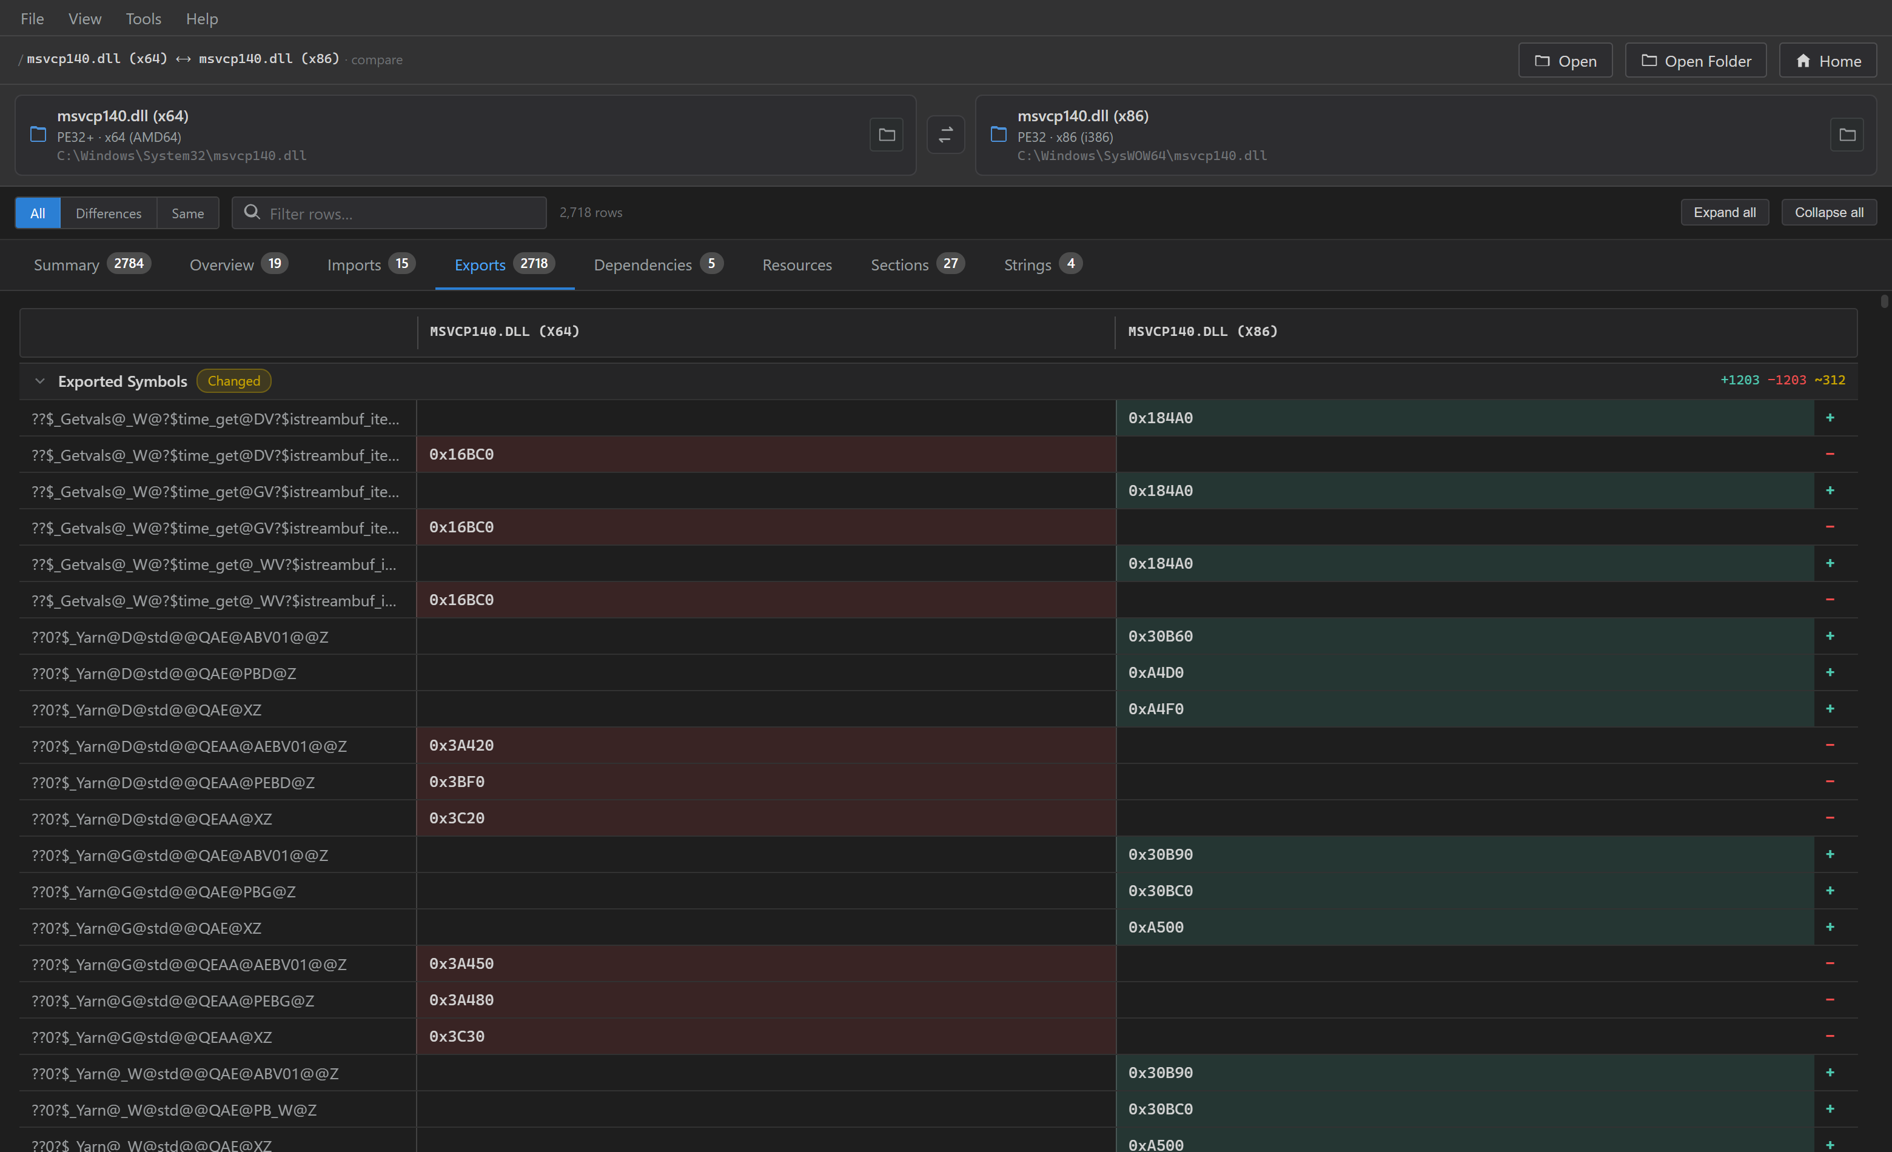
Task: Click plus marker on first _Getvals row
Action: click(x=1830, y=418)
